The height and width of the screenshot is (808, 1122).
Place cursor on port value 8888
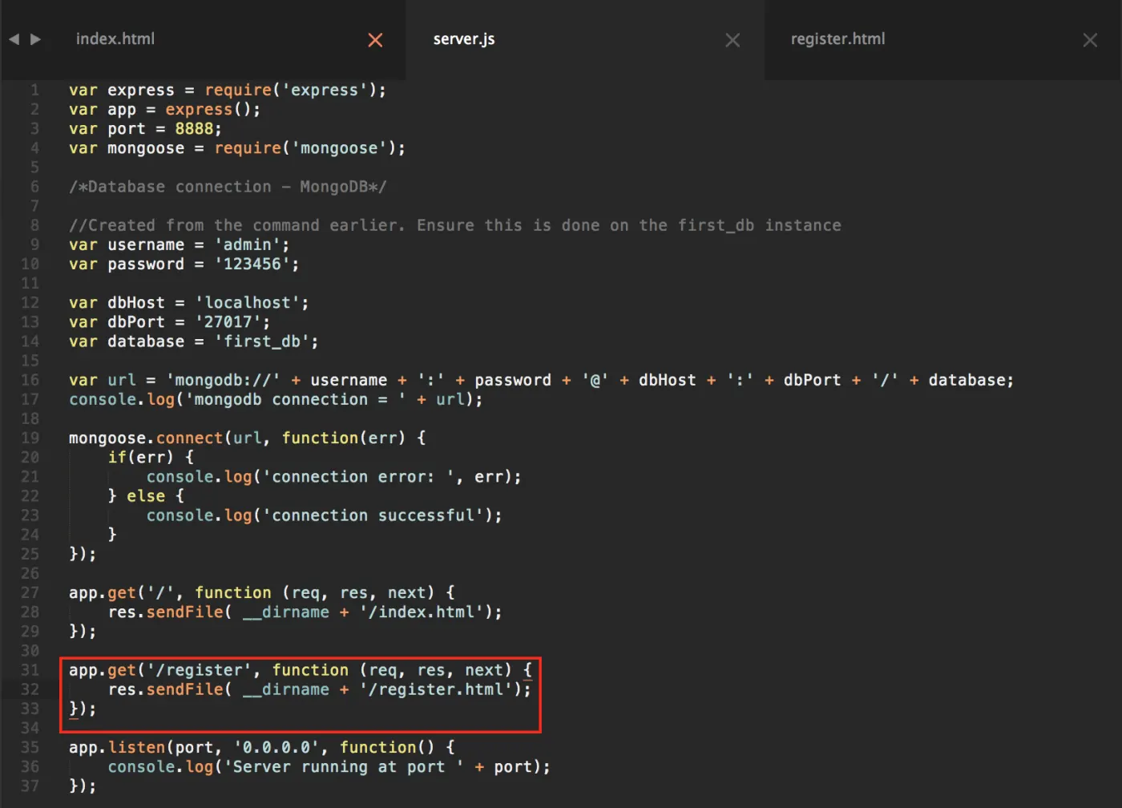[x=194, y=129]
